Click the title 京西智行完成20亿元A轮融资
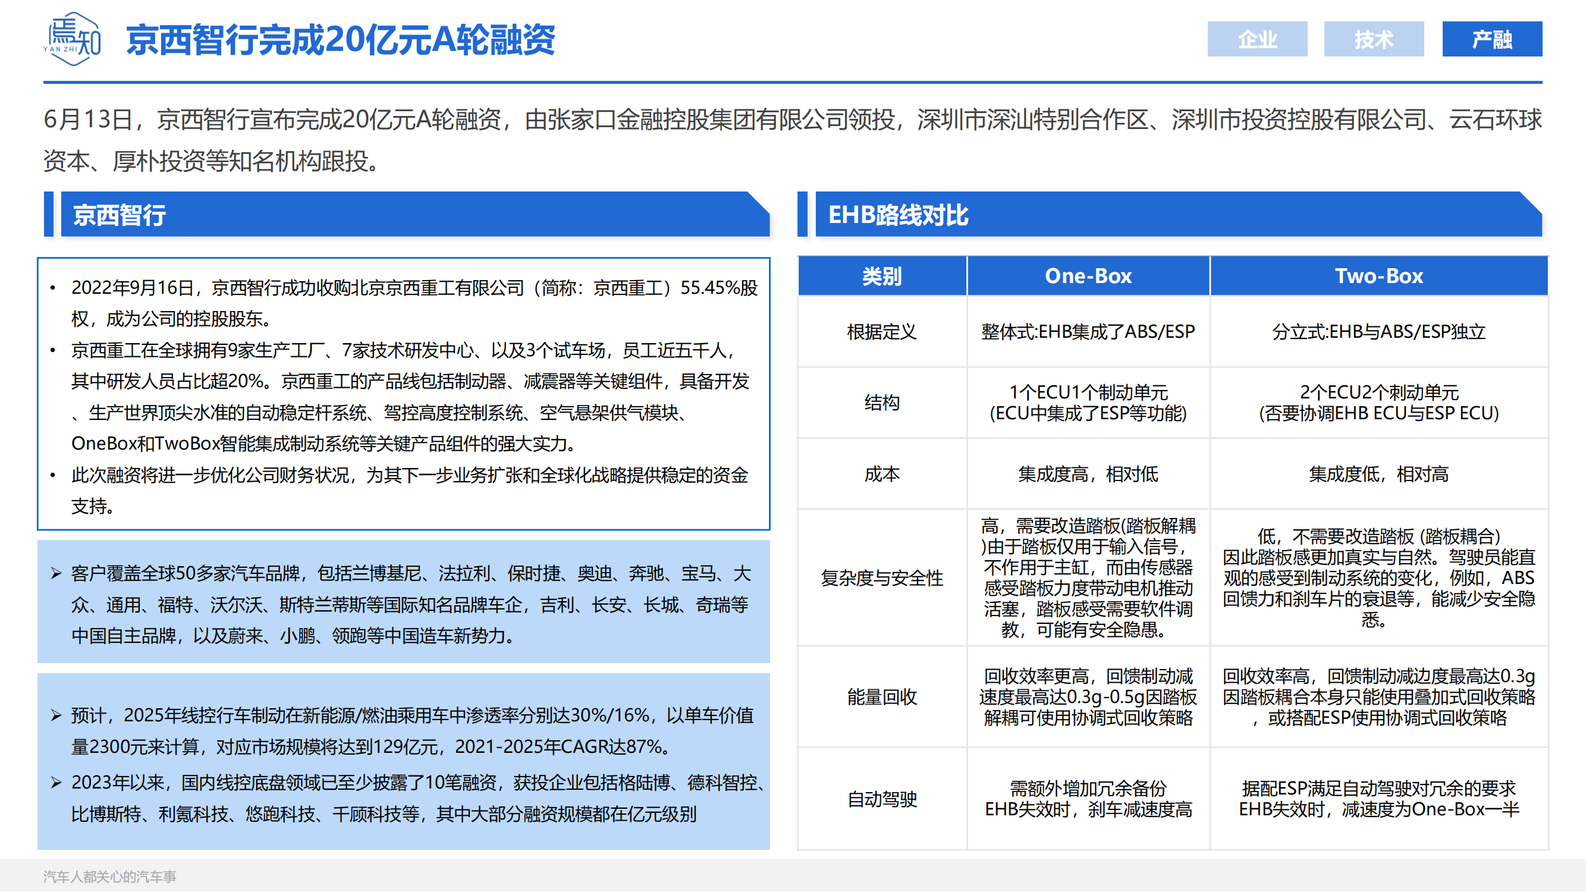 (341, 40)
